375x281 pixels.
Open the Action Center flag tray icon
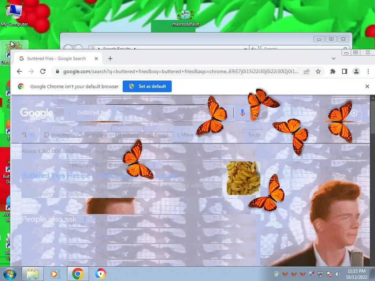[329, 274]
